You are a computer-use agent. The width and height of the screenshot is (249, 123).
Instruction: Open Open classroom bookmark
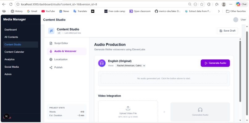click(140, 11)
